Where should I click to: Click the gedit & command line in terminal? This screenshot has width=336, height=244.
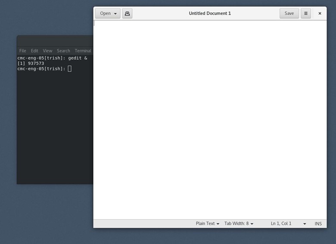[52, 58]
